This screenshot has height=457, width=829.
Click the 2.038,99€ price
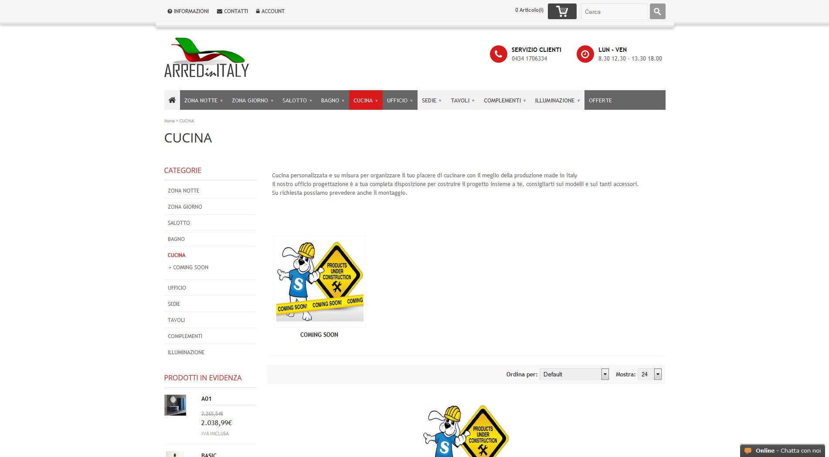pos(216,423)
